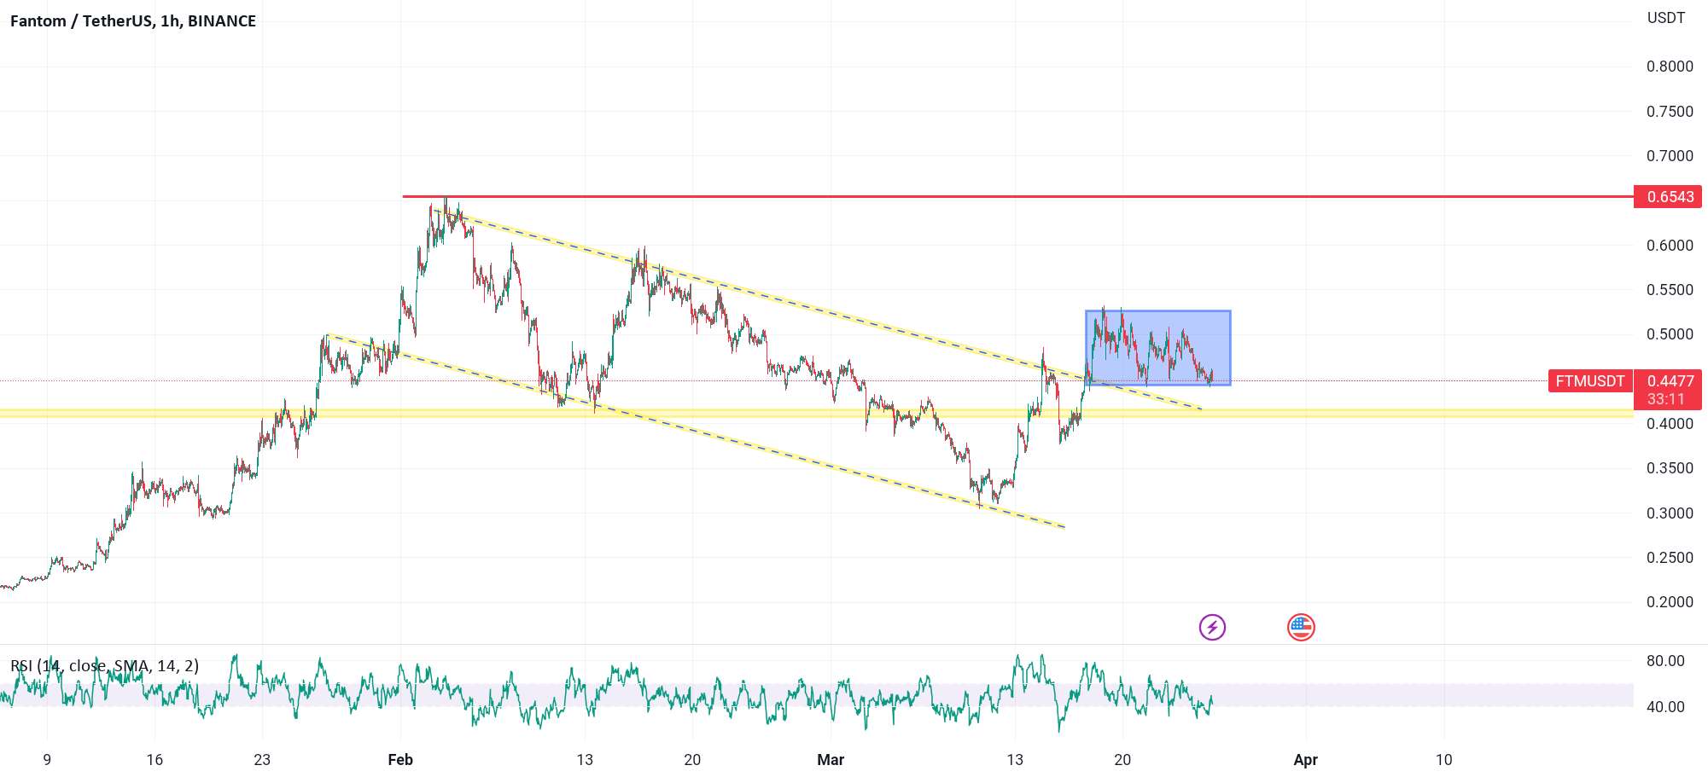The height and width of the screenshot is (777, 1708).
Task: Select the red 0.6543 price label
Action: point(1668,197)
